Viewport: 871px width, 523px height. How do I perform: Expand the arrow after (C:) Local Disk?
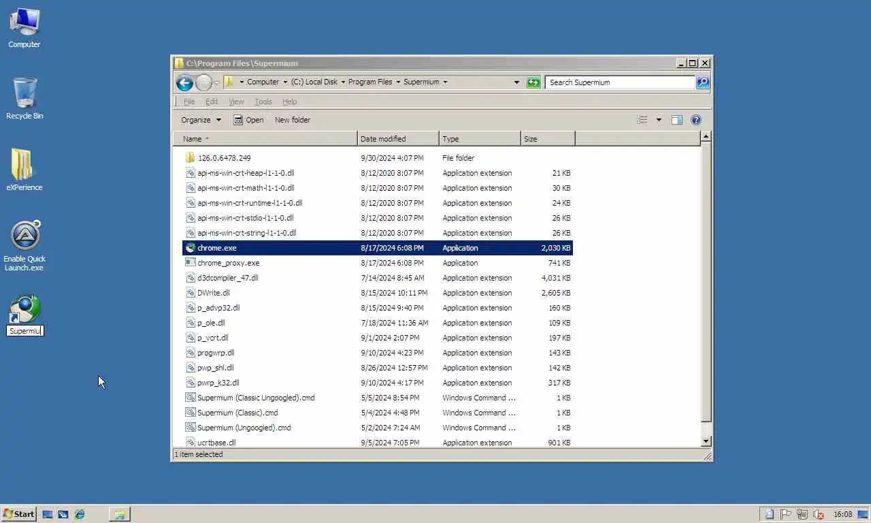pos(344,82)
